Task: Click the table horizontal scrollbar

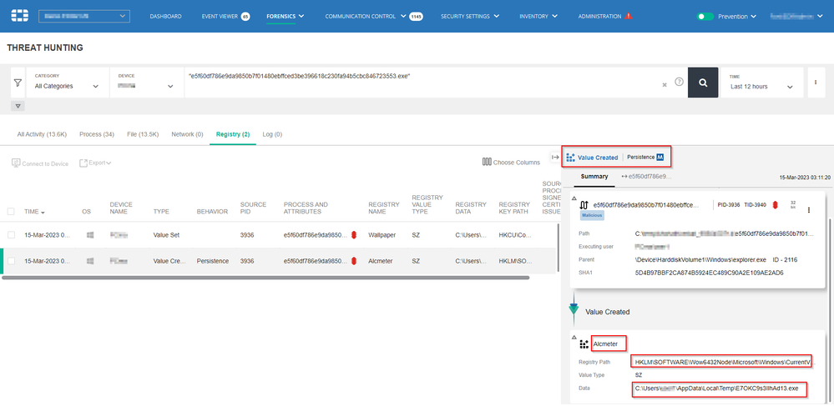Action: [266, 278]
